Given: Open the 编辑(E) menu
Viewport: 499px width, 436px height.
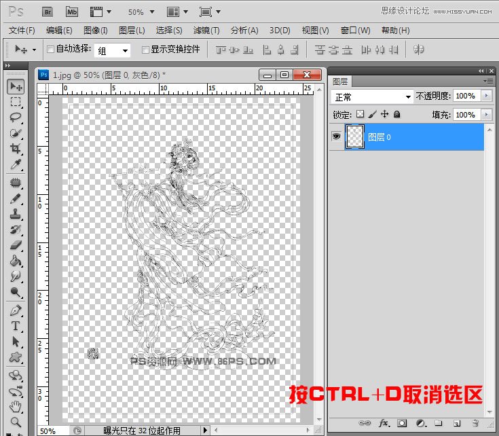Looking at the screenshot, I should point(59,31).
